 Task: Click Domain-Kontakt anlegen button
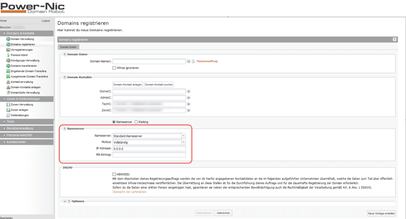click(x=128, y=85)
